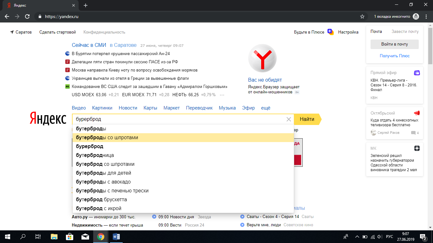Viewport: 433px width, 243px height.
Task: Select suggestion бутерброд с икрой
Action: [x=183, y=209]
